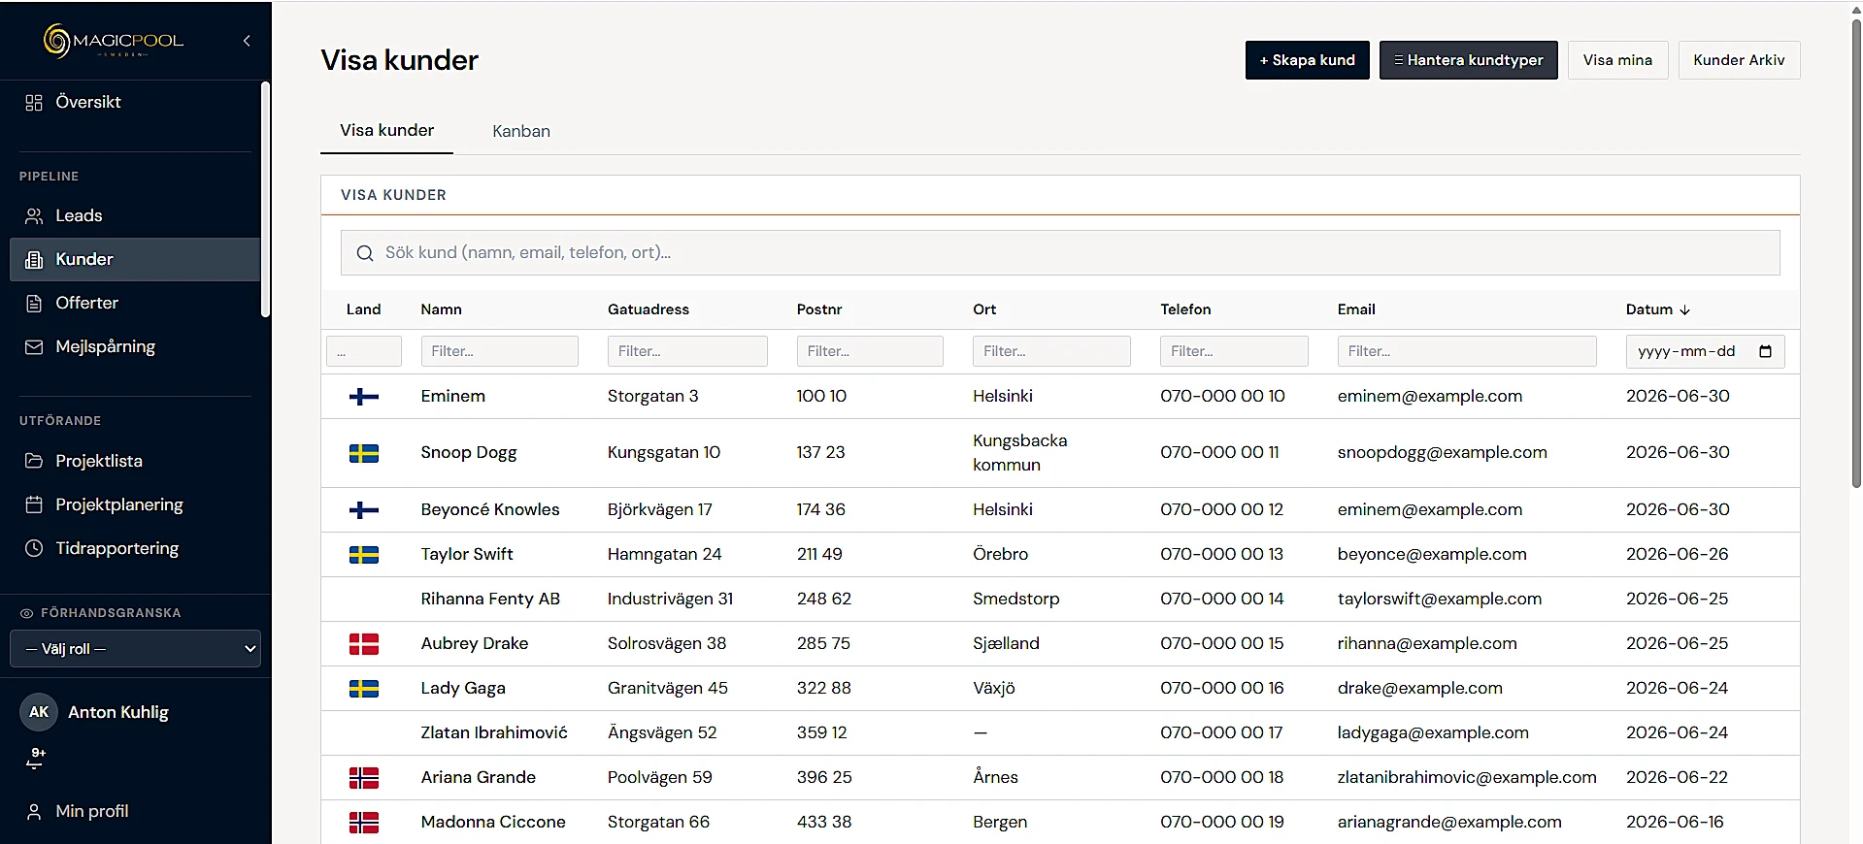Viewport: 1863px width, 844px height.
Task: Switch to the Visa kunder tab
Action: [x=386, y=131]
